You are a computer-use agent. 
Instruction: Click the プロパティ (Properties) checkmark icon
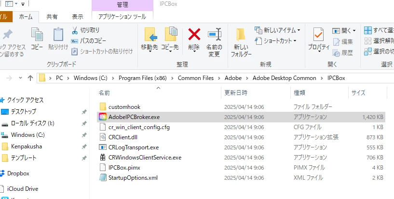pyautogui.click(x=319, y=35)
